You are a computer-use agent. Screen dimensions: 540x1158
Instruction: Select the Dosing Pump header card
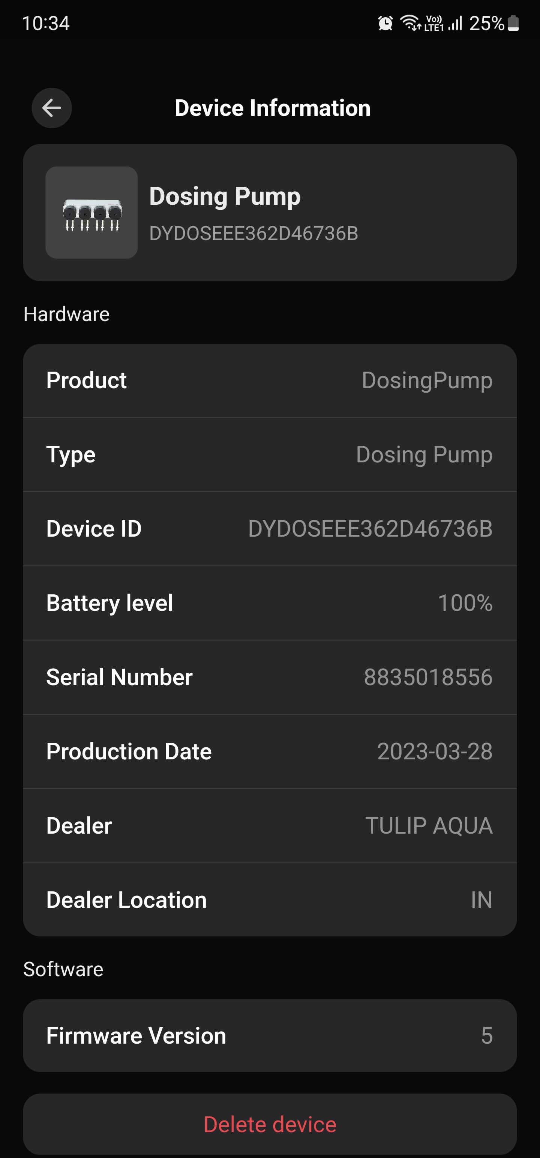[x=270, y=213]
